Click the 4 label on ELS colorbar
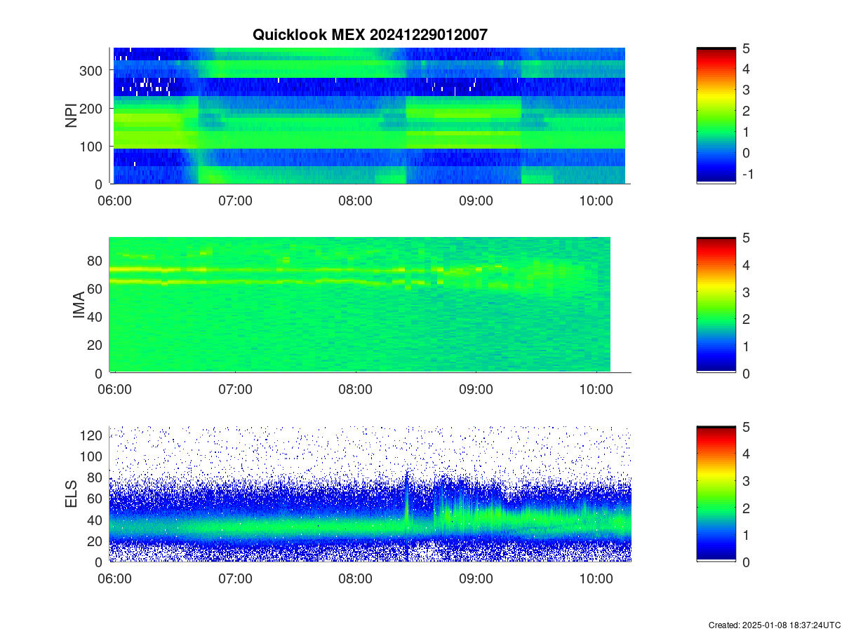 (x=747, y=454)
